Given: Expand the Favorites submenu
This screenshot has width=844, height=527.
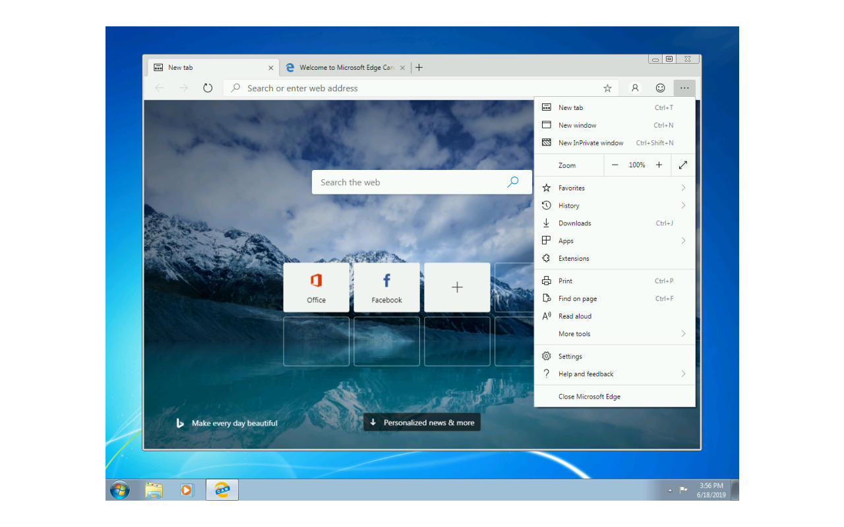Looking at the screenshot, I should click(615, 188).
